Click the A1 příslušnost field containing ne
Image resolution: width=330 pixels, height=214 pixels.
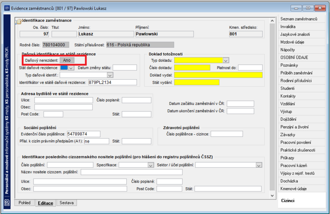(97, 141)
